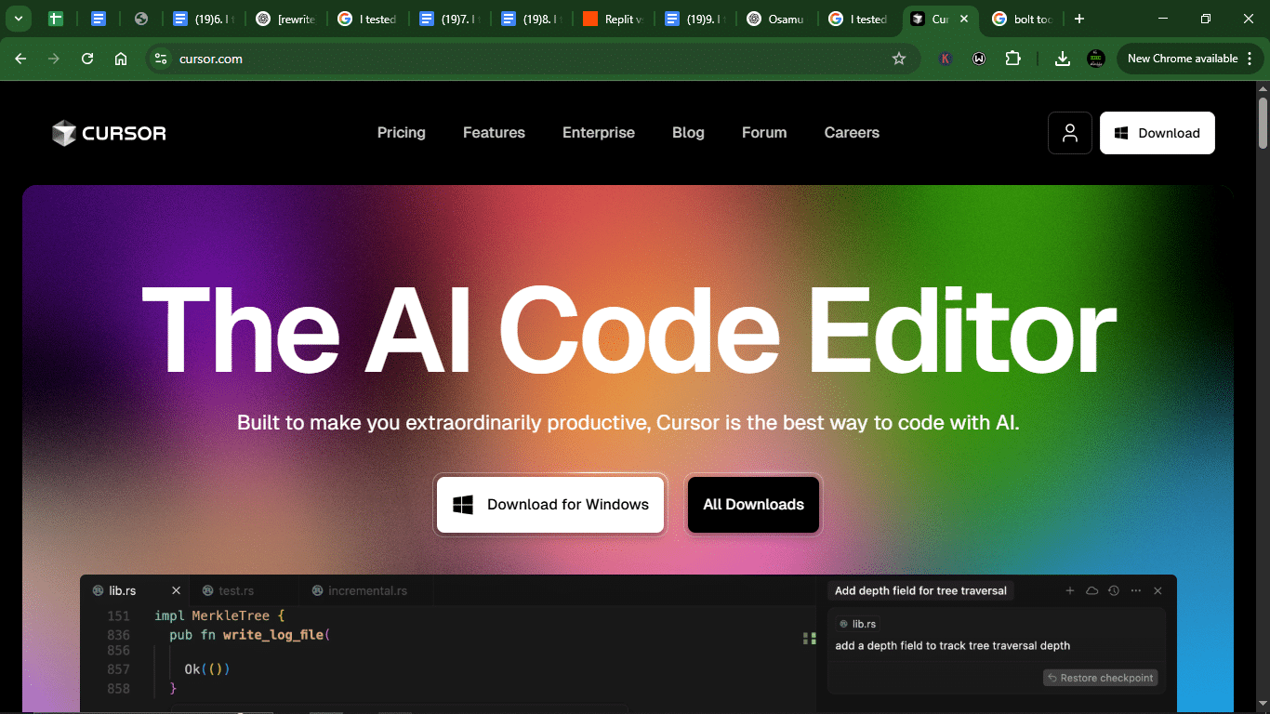
Task: Open the Pricing page
Action: 402,133
